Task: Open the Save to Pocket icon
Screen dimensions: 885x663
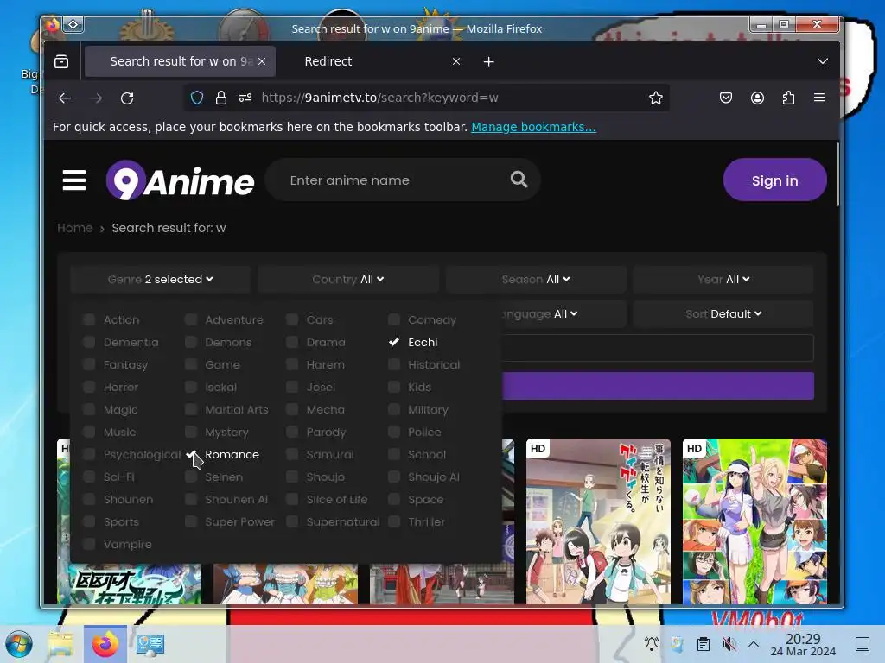Action: [x=726, y=98]
